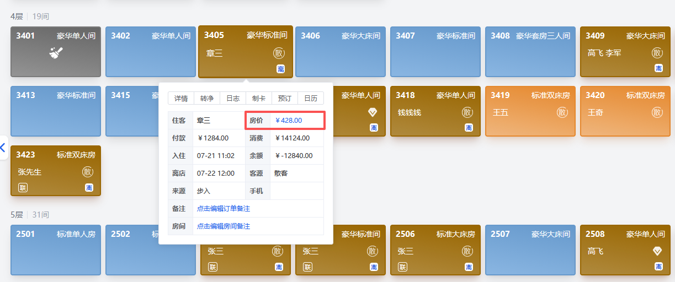Open the 详情 tab in the room popup
The image size is (675, 282).
point(181,99)
